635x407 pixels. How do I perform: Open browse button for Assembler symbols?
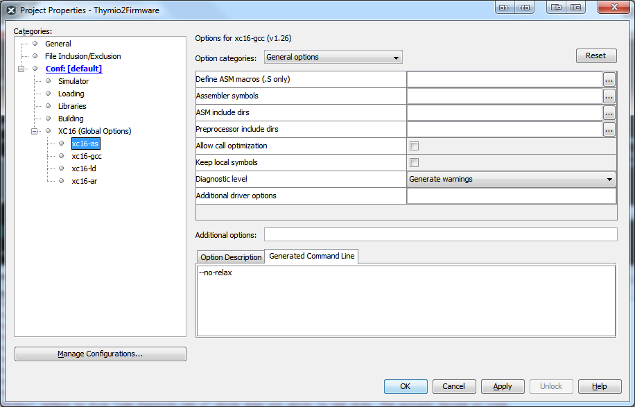click(609, 96)
